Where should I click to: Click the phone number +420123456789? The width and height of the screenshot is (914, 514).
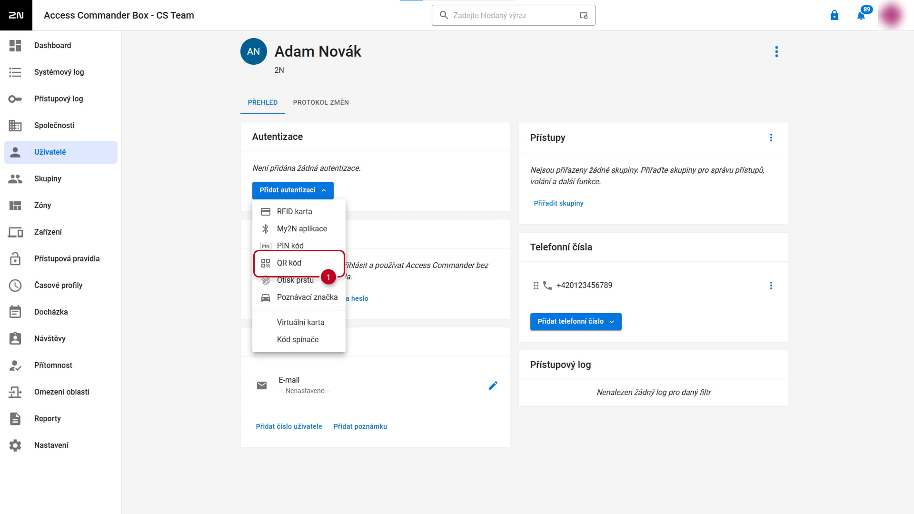pos(585,286)
